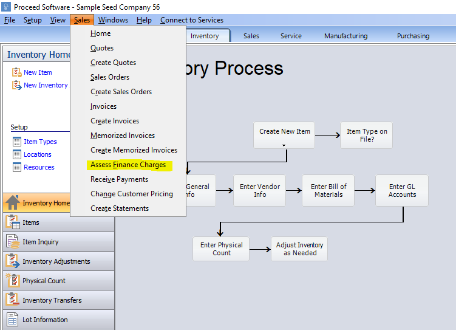Select Create Statements menu entry
Screen dimensions: 456x330
pyautogui.click(x=128, y=208)
